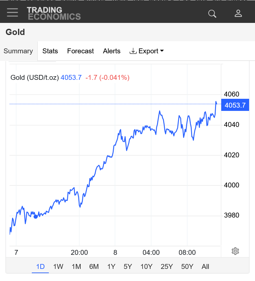This screenshot has height=281, width=255.
Task: Show All historical data range
Action: click(206, 267)
